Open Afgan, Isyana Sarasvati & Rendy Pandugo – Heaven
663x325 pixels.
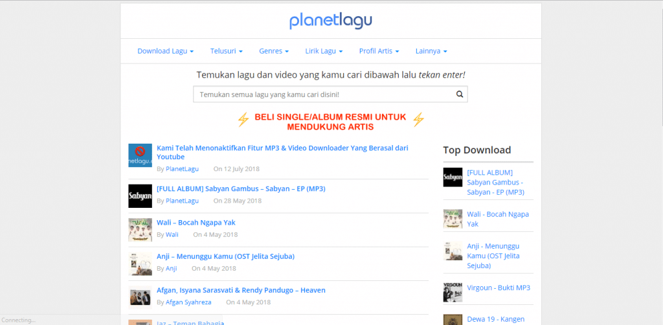coord(241,290)
